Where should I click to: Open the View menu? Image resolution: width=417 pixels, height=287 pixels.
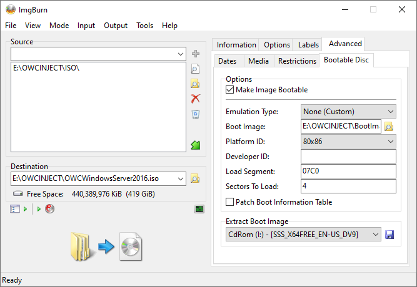(33, 26)
